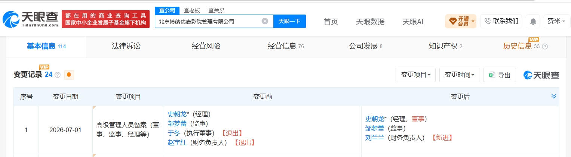This screenshot has height=157, width=571.
Task: Click the help icon beside 历史信息 33
Action: pyautogui.click(x=545, y=47)
